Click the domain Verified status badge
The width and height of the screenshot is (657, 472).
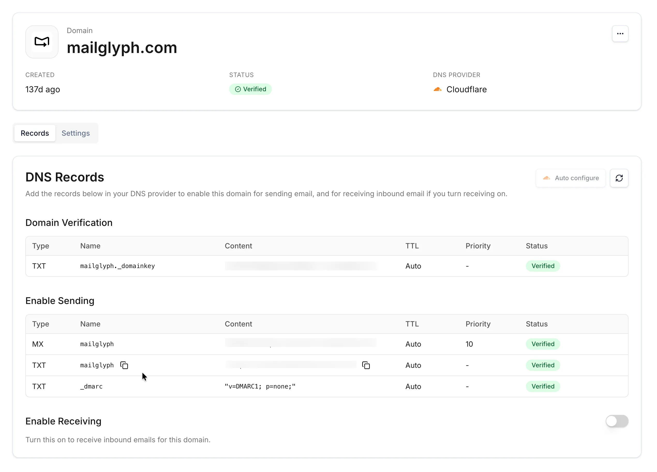(x=250, y=89)
